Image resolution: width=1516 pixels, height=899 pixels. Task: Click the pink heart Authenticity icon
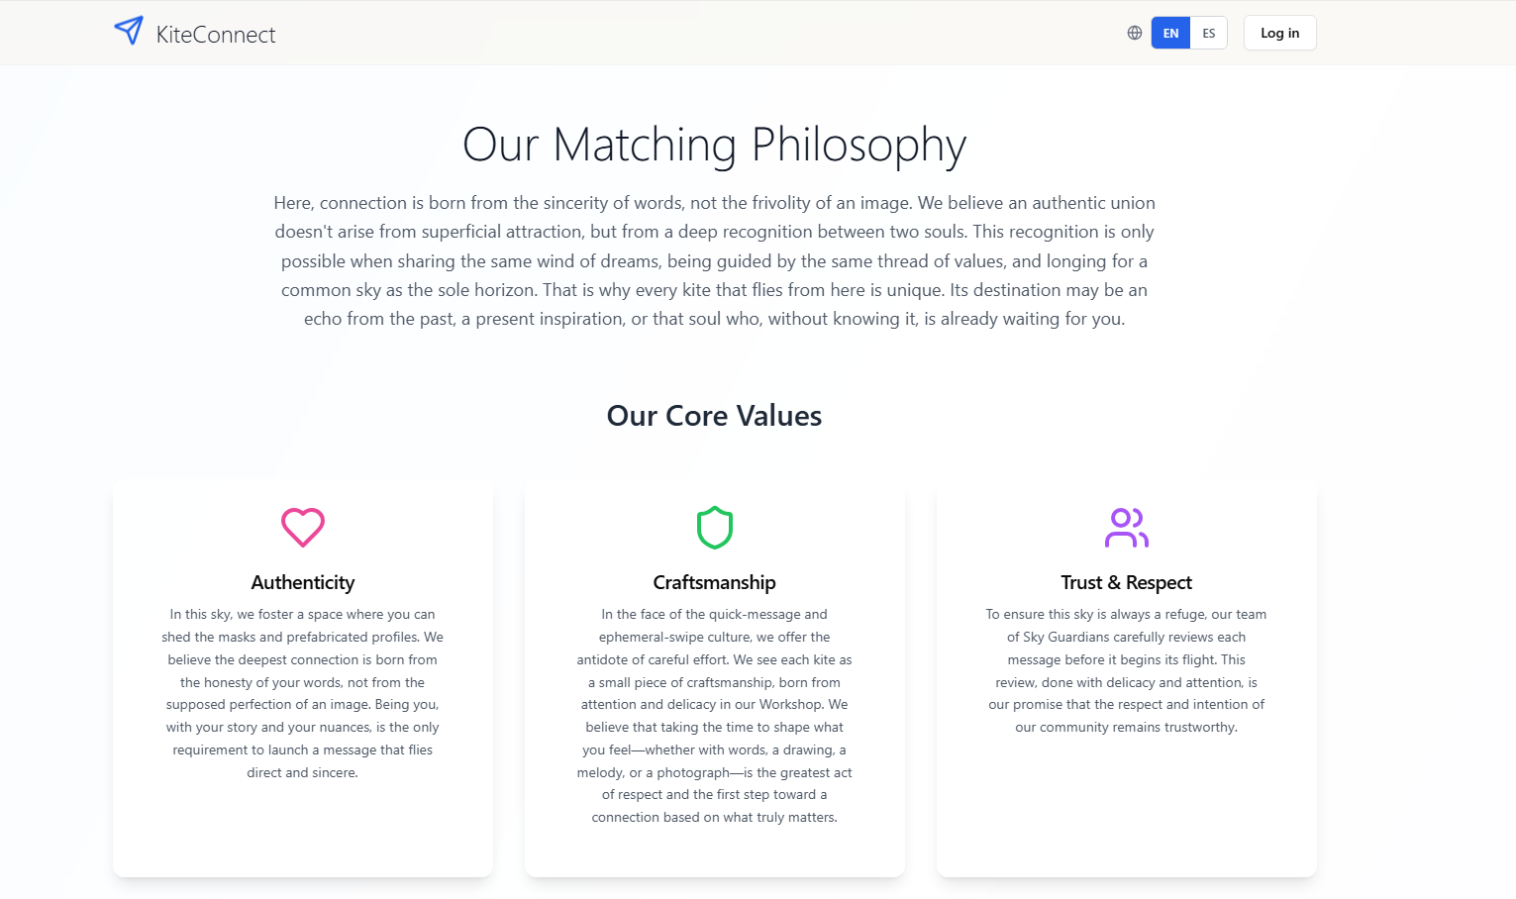click(x=303, y=528)
